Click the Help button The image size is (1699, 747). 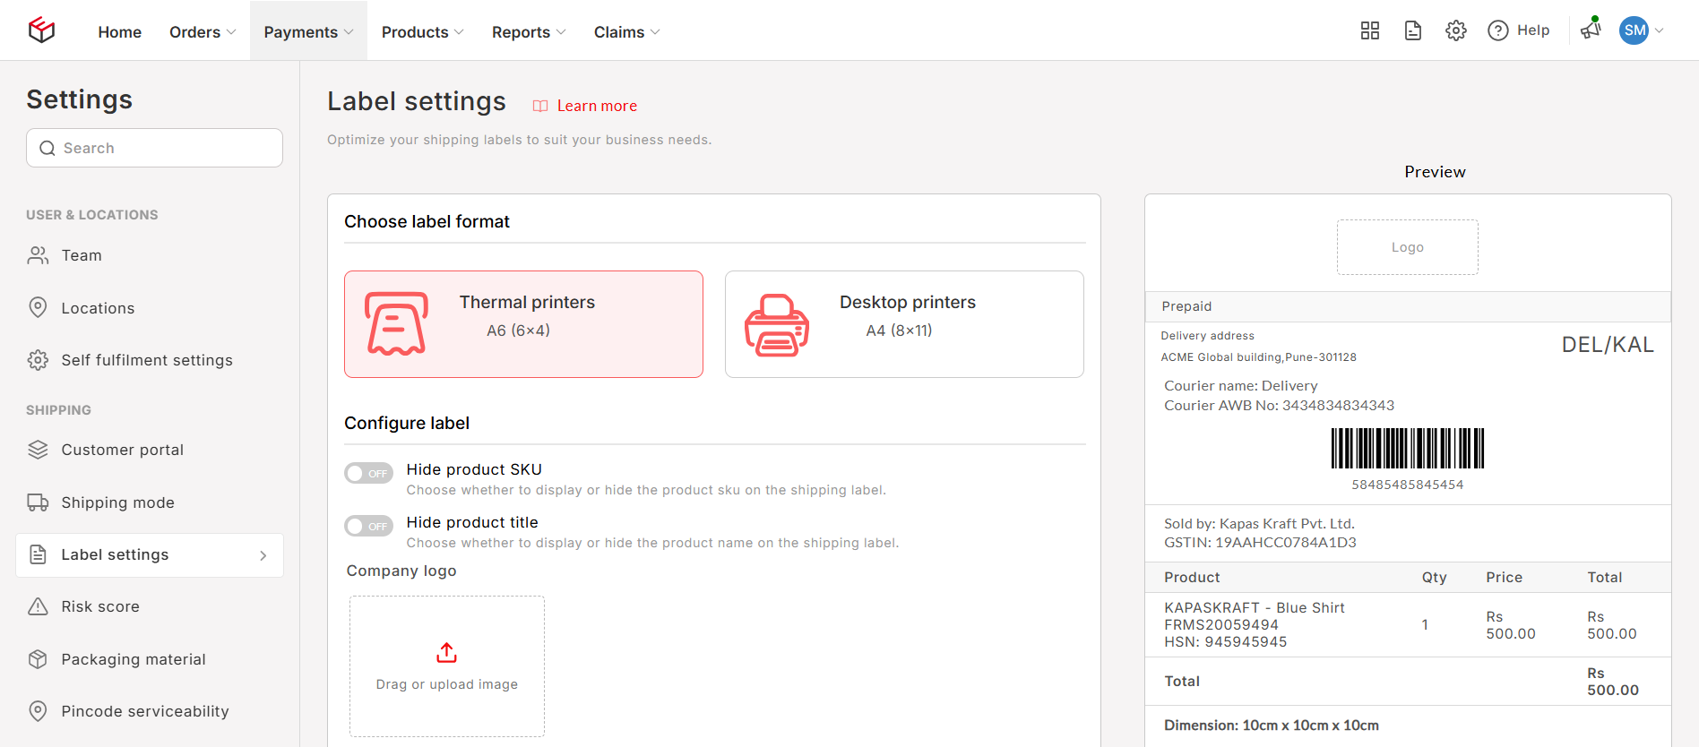1519,30
